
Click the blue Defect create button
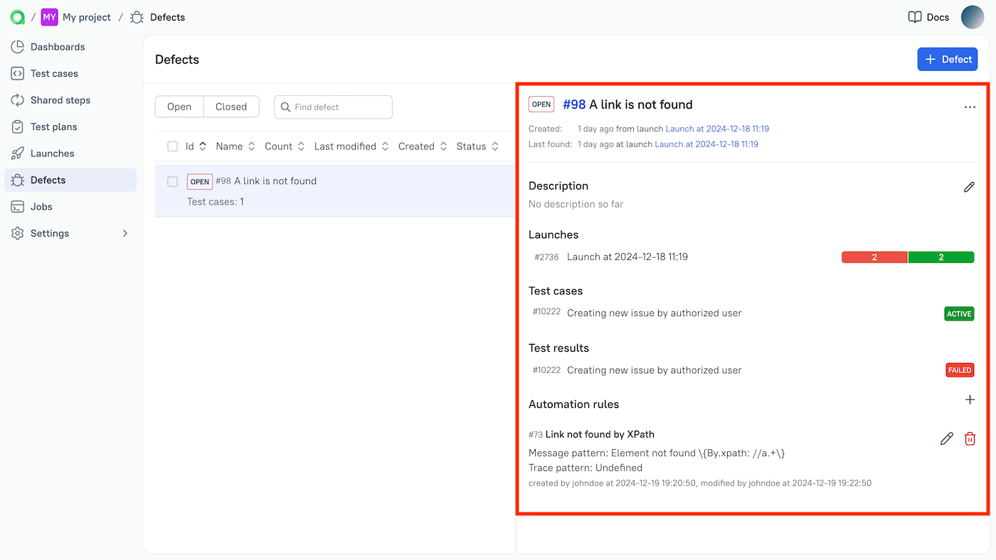click(x=947, y=60)
